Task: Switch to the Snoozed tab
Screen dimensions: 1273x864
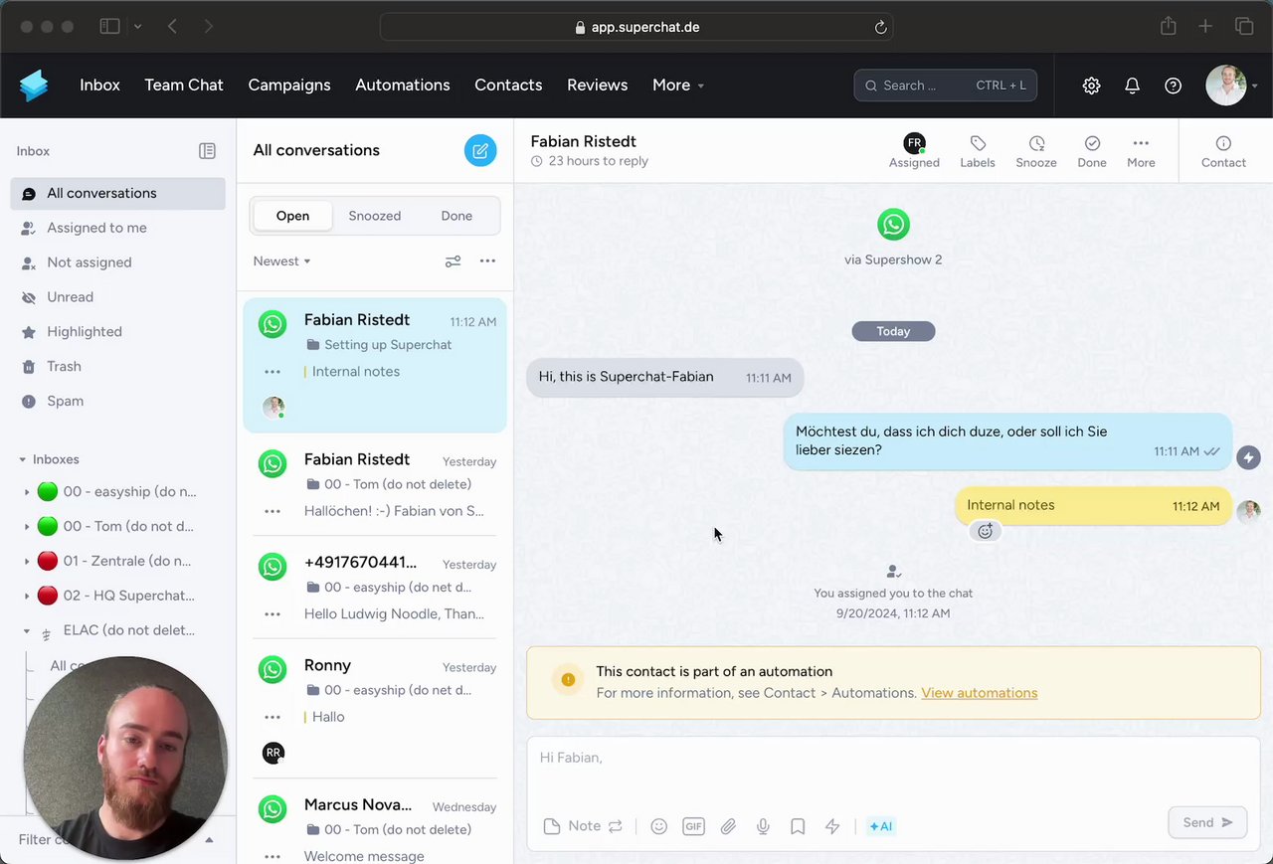Action: (x=375, y=216)
